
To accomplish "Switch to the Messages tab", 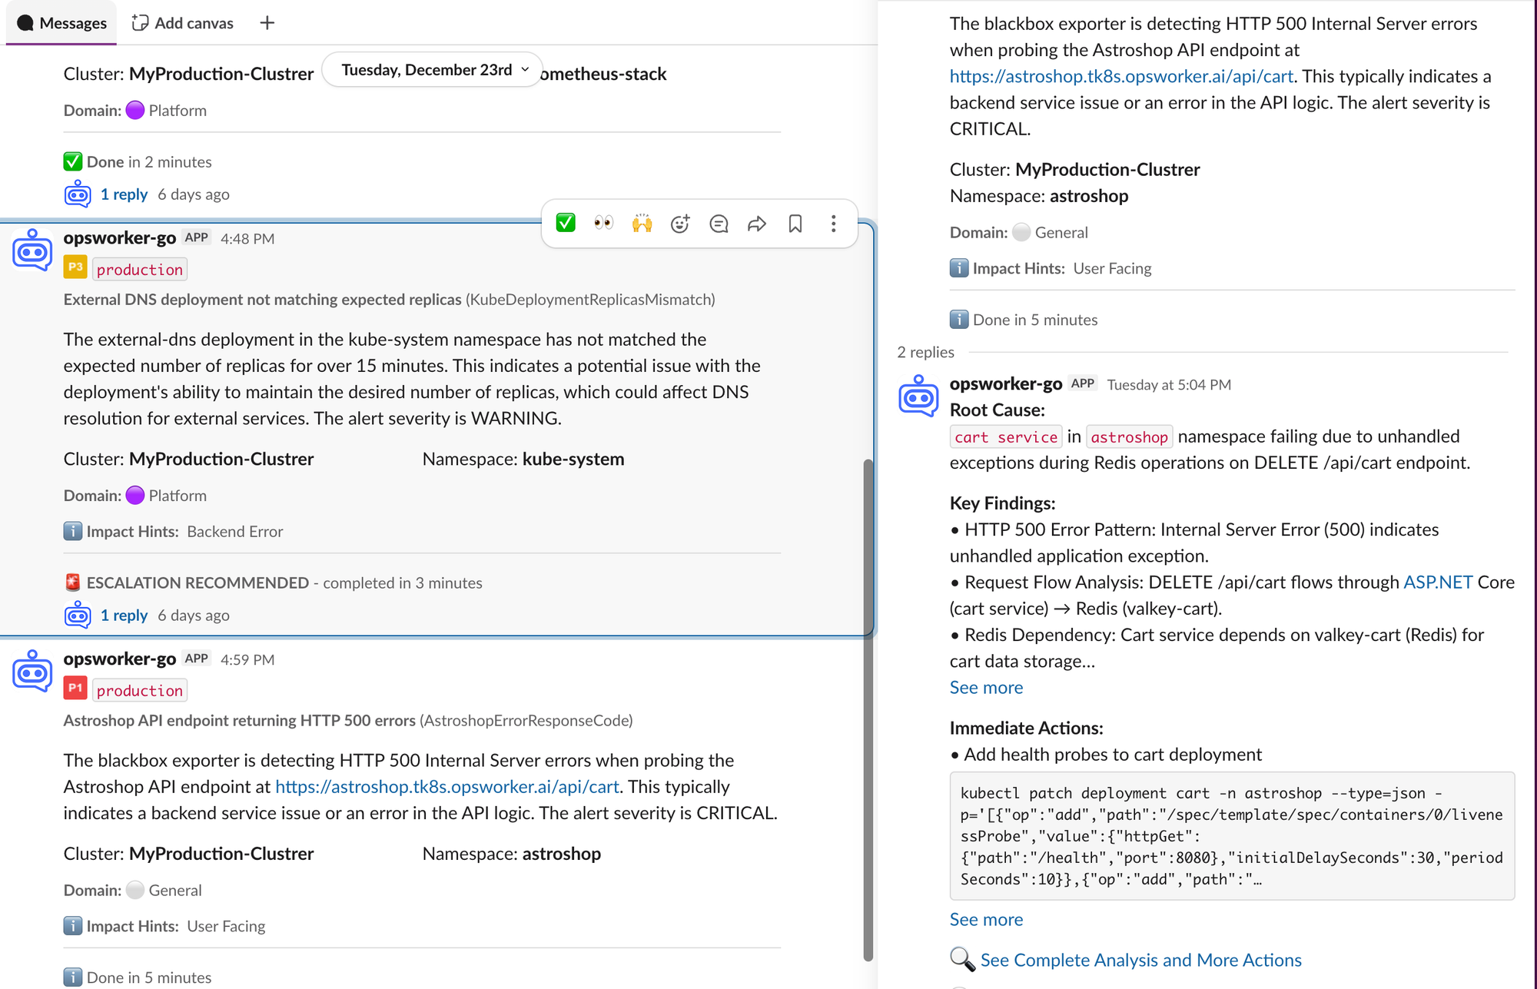I will click(61, 23).
